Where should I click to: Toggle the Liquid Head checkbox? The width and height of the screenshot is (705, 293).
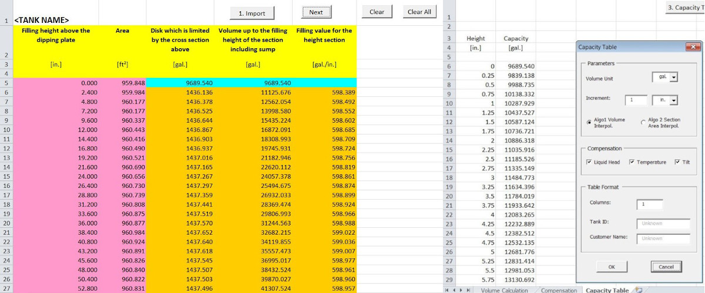click(x=589, y=162)
